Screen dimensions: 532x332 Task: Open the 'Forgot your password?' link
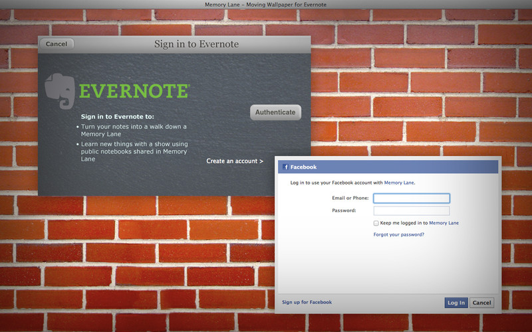pyautogui.click(x=398, y=234)
